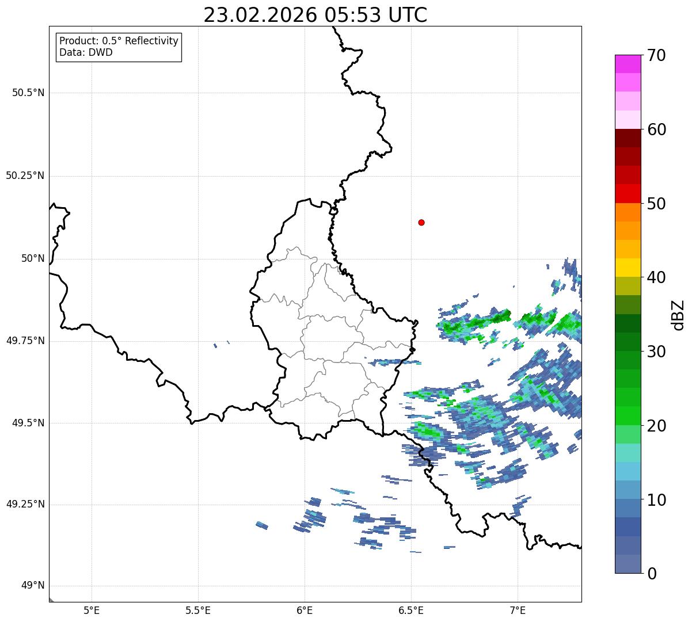Click the red radar station marker dot
Viewport: 692px width, 622px height.
421,222
